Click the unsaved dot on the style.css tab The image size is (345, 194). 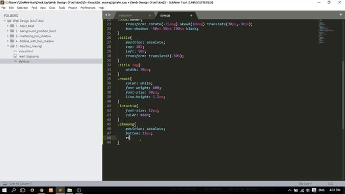tap(191, 16)
